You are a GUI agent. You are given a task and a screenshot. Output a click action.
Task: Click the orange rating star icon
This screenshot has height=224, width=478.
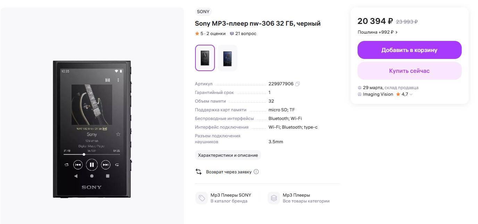[197, 34]
